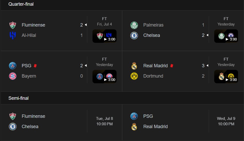244x141 pixels.
Task: Play the Palmeiras vs Chelsea highlights video
Action: [226, 36]
